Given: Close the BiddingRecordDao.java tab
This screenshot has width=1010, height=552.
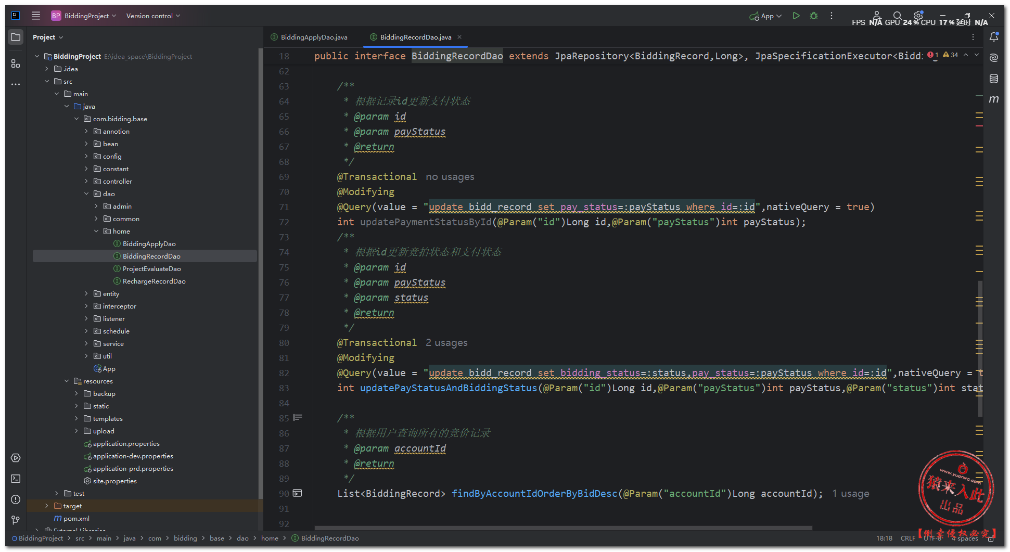Looking at the screenshot, I should [459, 37].
